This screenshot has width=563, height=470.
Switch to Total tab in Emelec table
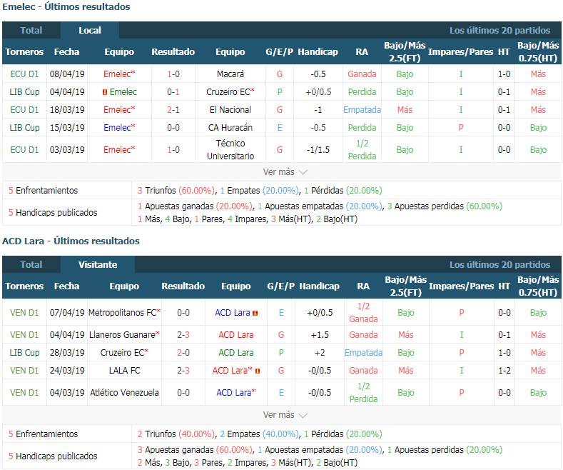click(x=31, y=30)
